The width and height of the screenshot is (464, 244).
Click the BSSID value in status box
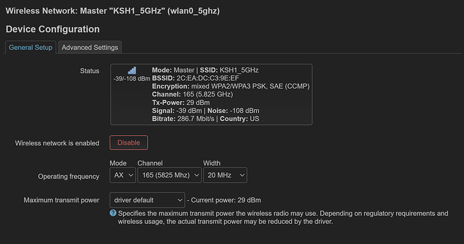(207, 79)
